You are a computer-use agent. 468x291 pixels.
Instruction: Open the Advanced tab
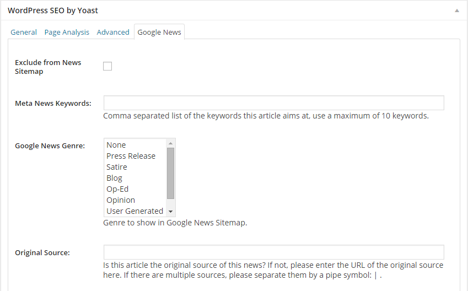tap(113, 32)
